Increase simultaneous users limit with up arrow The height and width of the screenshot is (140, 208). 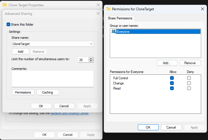coord(91,59)
